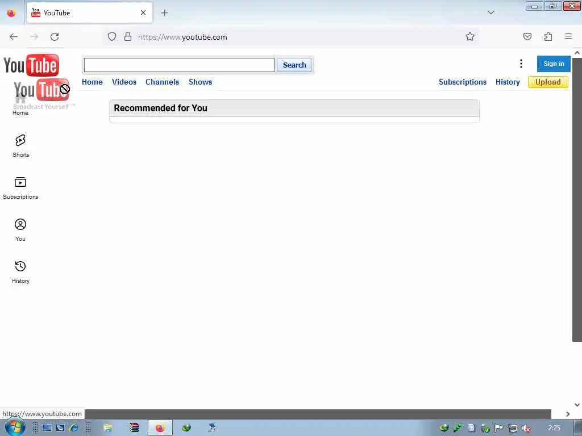Image resolution: width=582 pixels, height=436 pixels.
Task: Open the Firefox hamburger application menu
Action: point(568,36)
